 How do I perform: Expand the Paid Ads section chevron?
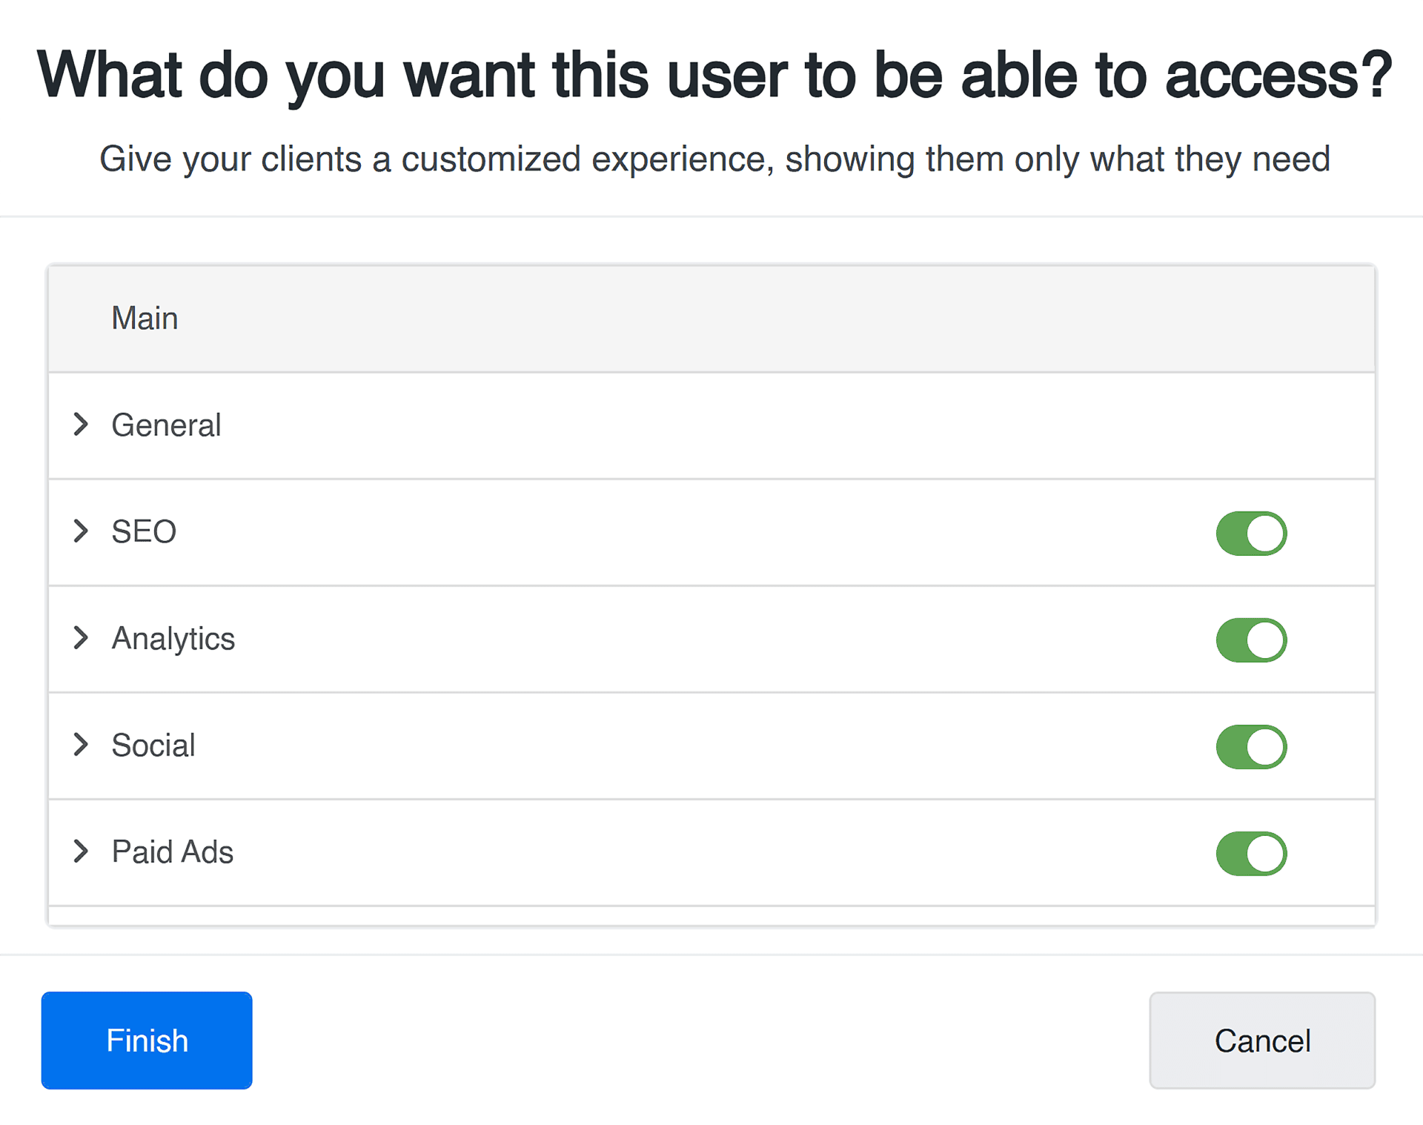81,852
